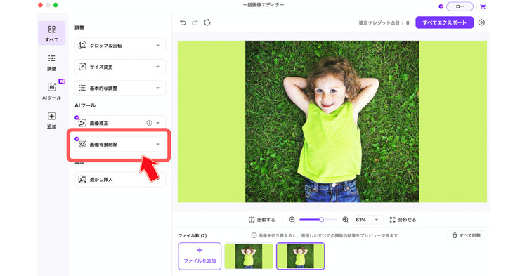The width and height of the screenshot is (527, 276).
Task: Click the zoom in magnifier icon
Action: pyautogui.click(x=345, y=220)
